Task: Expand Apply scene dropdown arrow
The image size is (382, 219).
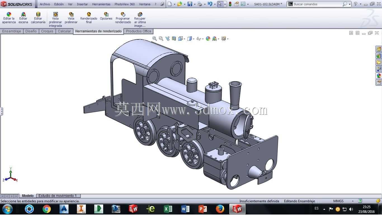Action: [x=218, y=39]
